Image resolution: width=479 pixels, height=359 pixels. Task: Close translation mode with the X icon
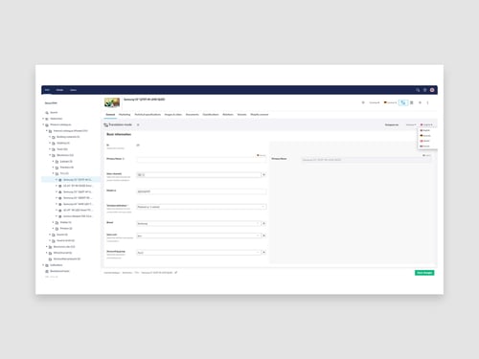pyautogui.click(x=138, y=124)
